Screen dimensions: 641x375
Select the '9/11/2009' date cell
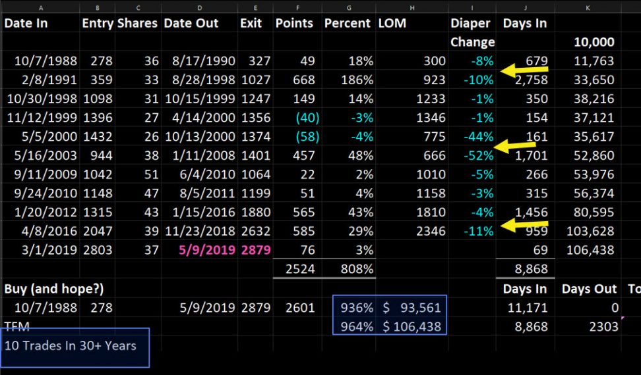40,174
